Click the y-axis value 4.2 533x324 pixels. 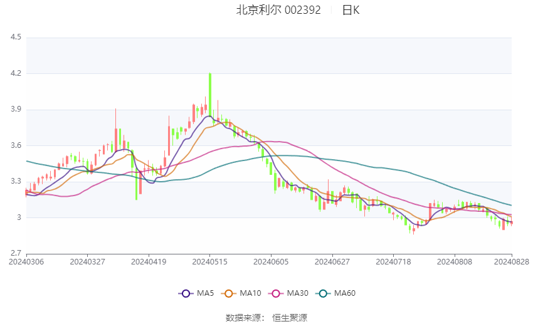click(x=16, y=73)
